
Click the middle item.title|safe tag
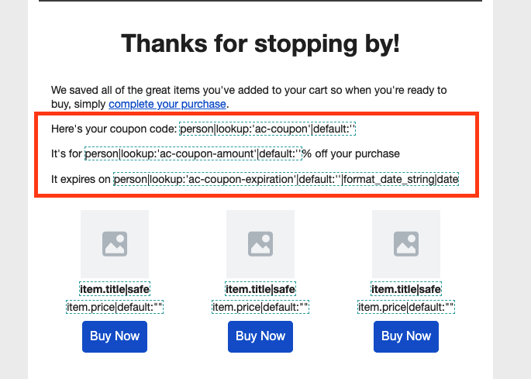pyautogui.click(x=260, y=289)
